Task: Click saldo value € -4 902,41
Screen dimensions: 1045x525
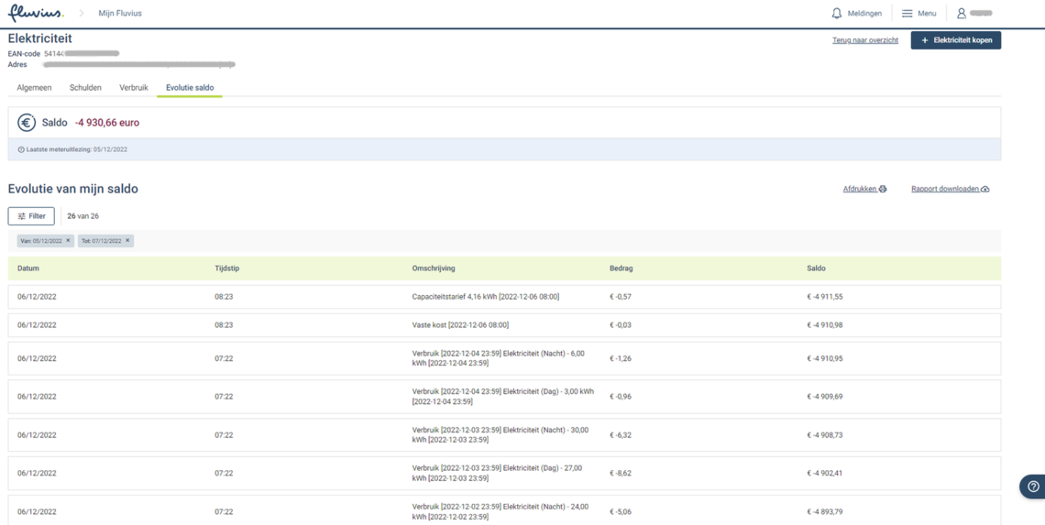Action: 824,473
